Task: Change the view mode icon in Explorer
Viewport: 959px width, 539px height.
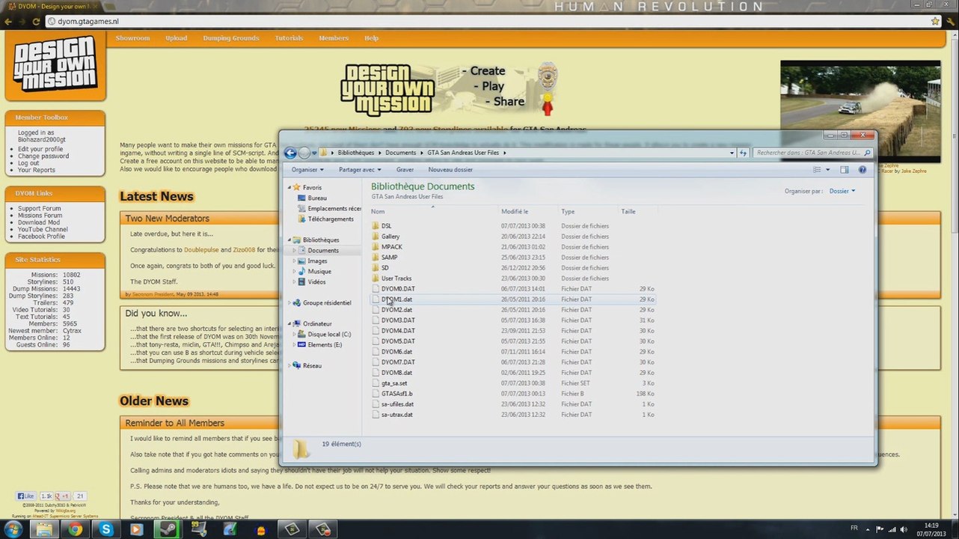Action: point(817,170)
